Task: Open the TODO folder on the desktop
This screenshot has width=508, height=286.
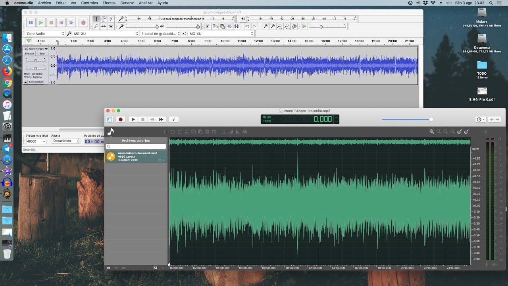Action: pyautogui.click(x=482, y=69)
